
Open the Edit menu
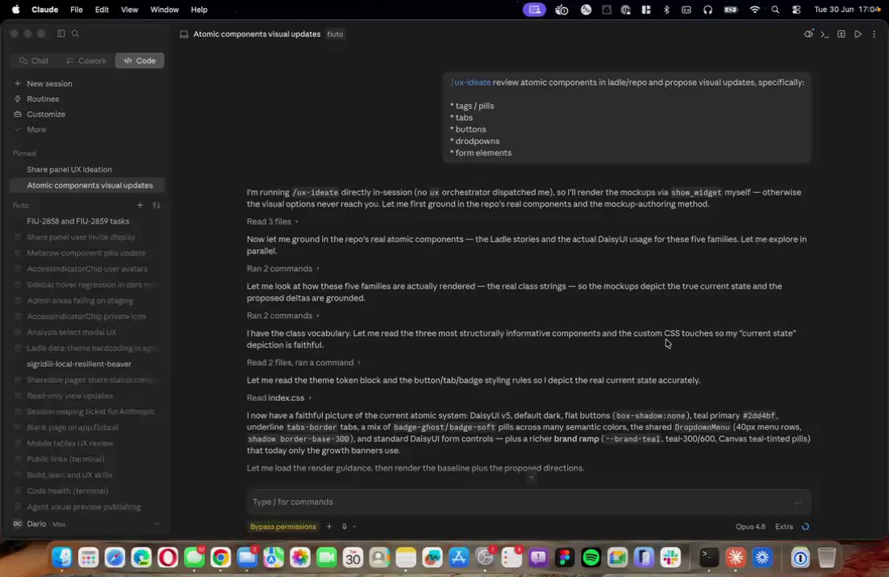click(x=102, y=10)
